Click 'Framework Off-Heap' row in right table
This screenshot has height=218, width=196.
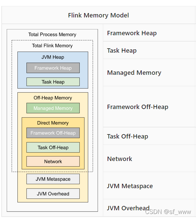[x=149, y=107]
